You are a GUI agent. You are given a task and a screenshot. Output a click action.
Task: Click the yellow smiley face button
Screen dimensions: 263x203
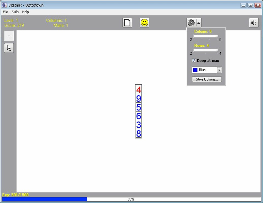[144, 23]
